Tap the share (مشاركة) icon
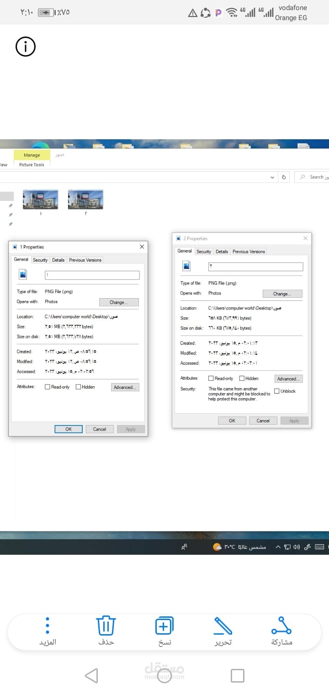The width and height of the screenshot is (329, 694). point(281,626)
